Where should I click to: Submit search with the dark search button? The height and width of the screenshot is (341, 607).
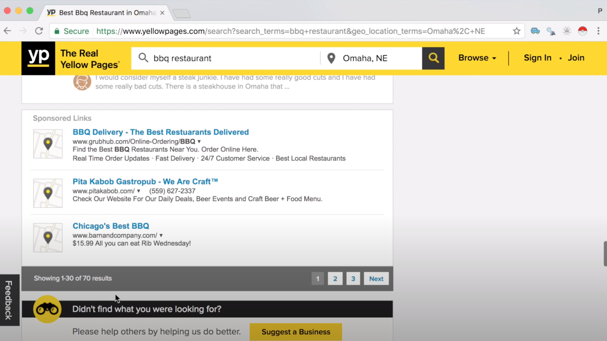[x=433, y=58]
